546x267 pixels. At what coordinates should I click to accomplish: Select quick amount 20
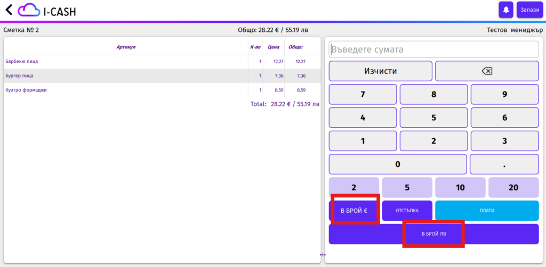513,188
